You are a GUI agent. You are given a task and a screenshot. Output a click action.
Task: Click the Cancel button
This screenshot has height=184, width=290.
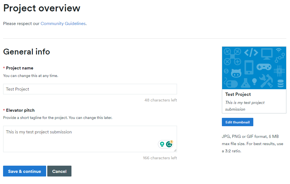point(59,171)
